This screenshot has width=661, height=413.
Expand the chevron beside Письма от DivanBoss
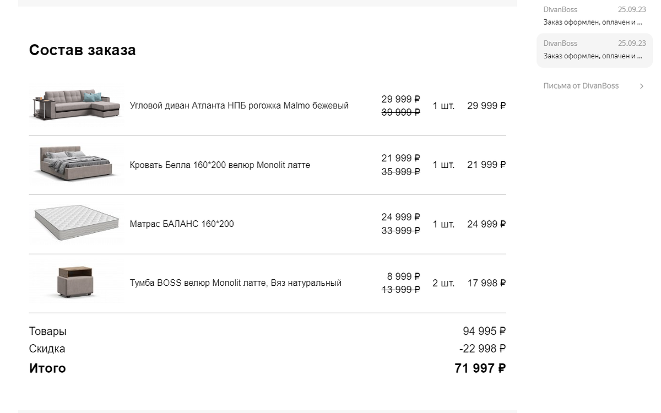coord(642,86)
